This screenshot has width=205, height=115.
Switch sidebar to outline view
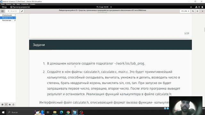tap(6, 104)
